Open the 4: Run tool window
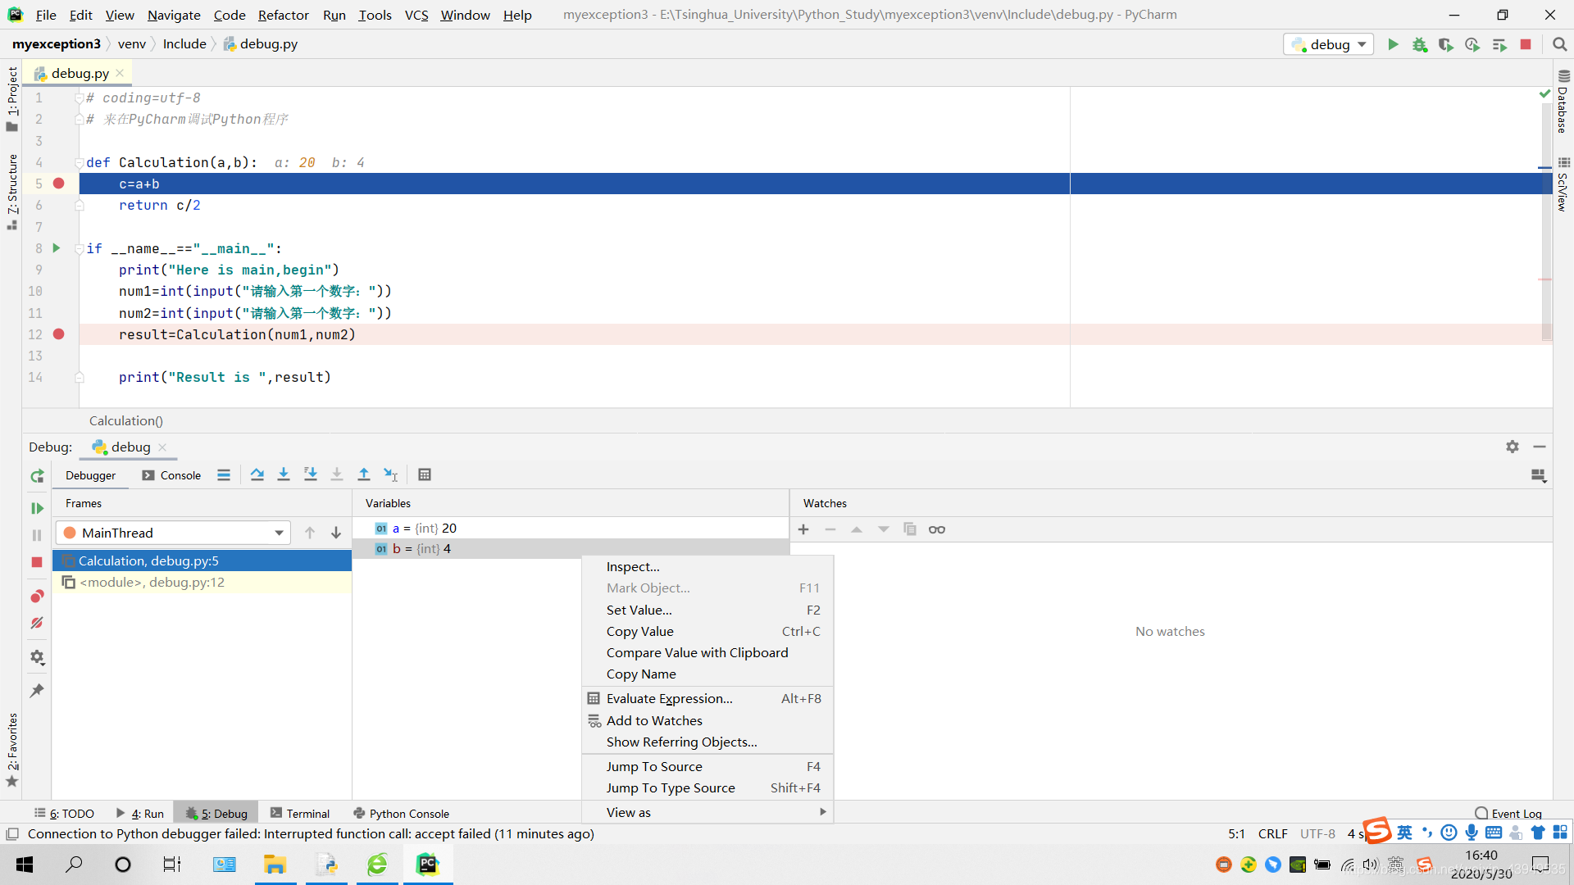Image resolution: width=1574 pixels, height=885 pixels. pos(140,814)
